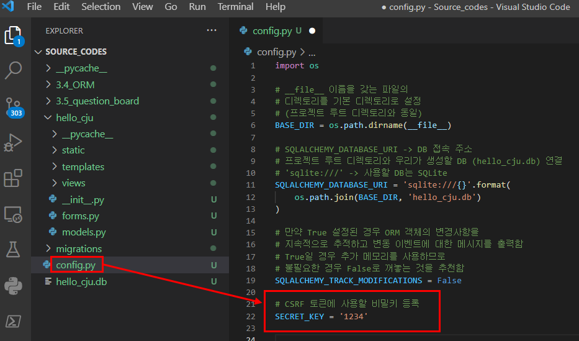Click line number 14 in gutter
The height and width of the screenshot is (341, 579).
point(251,221)
